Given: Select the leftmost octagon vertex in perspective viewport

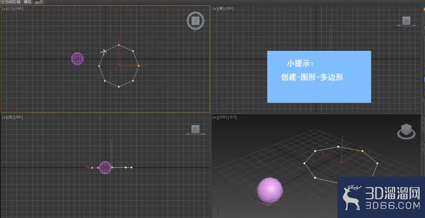Looking at the screenshot, I should click(304, 163).
